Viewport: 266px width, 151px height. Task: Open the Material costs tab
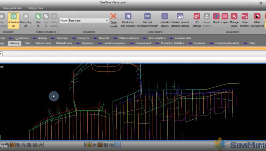tap(64, 43)
